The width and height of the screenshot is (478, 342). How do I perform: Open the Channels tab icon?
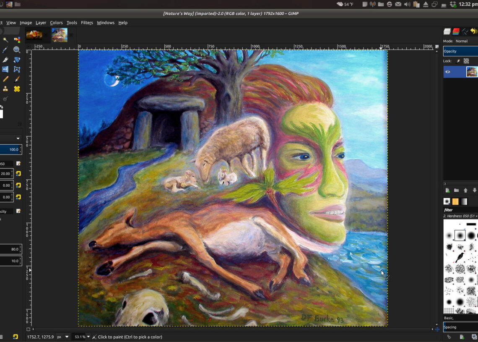(456, 31)
